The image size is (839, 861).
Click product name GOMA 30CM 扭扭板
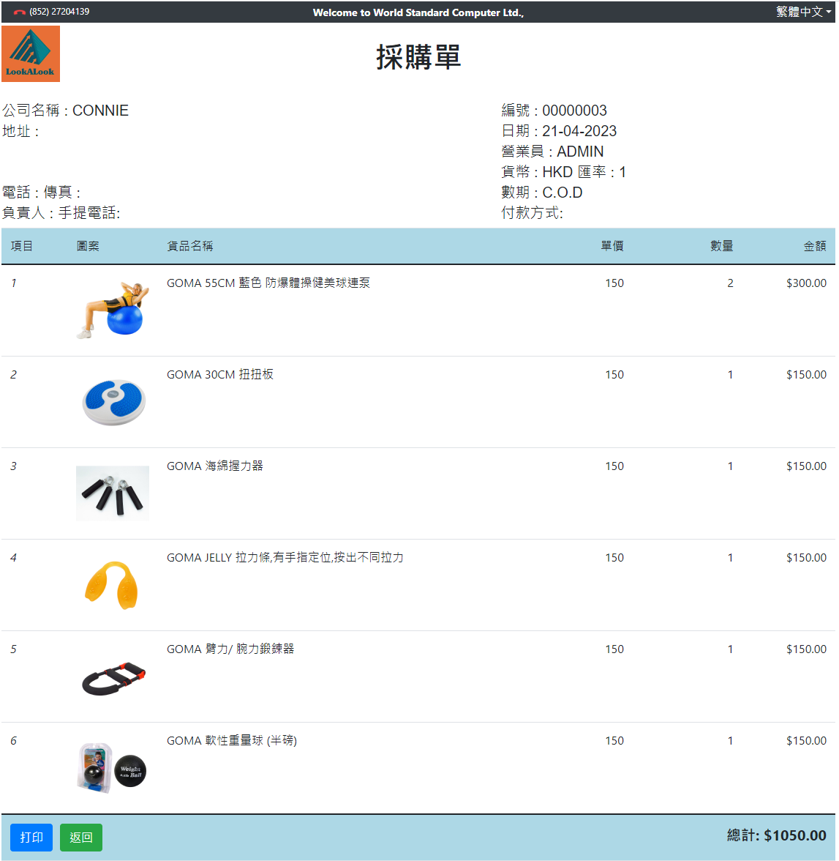pos(220,375)
